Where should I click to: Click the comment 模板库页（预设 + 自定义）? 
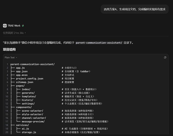[78, 97]
